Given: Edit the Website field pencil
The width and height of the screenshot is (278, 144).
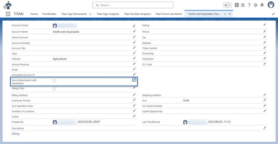Looking at the screenshot, I should click(264, 43).
